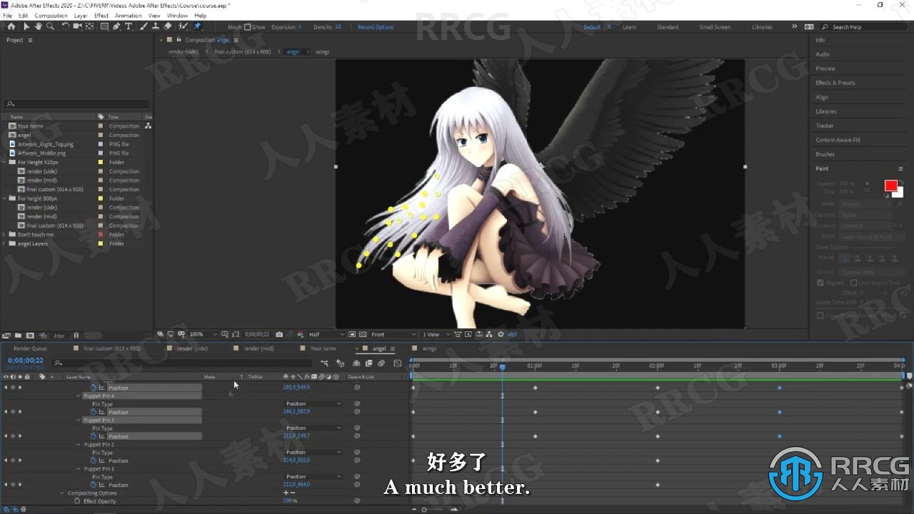
Task: Select the Brush tool
Action: click(144, 26)
